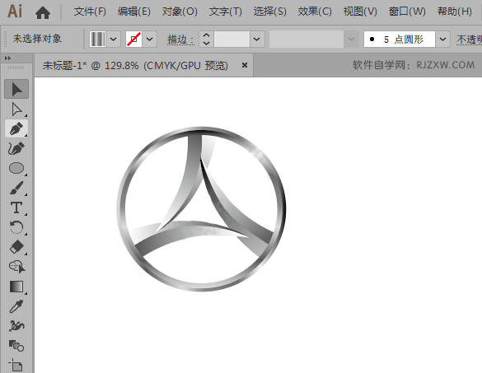Select the Paintbrush tool

tap(16, 188)
